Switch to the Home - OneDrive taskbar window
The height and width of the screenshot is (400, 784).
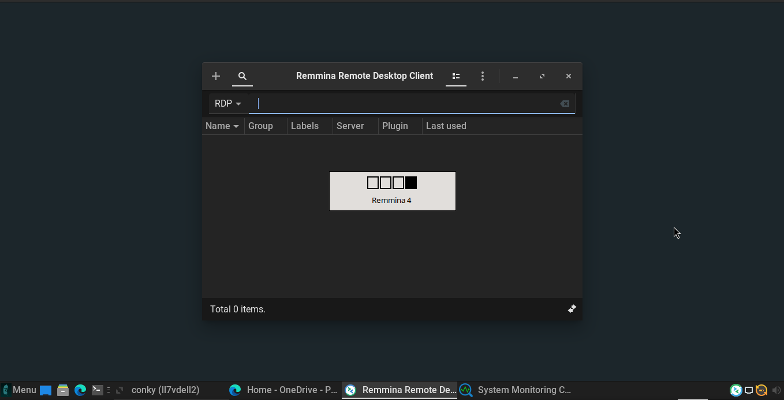[283, 390]
